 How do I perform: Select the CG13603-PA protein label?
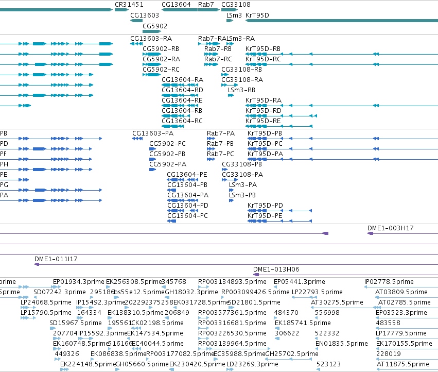(153, 133)
